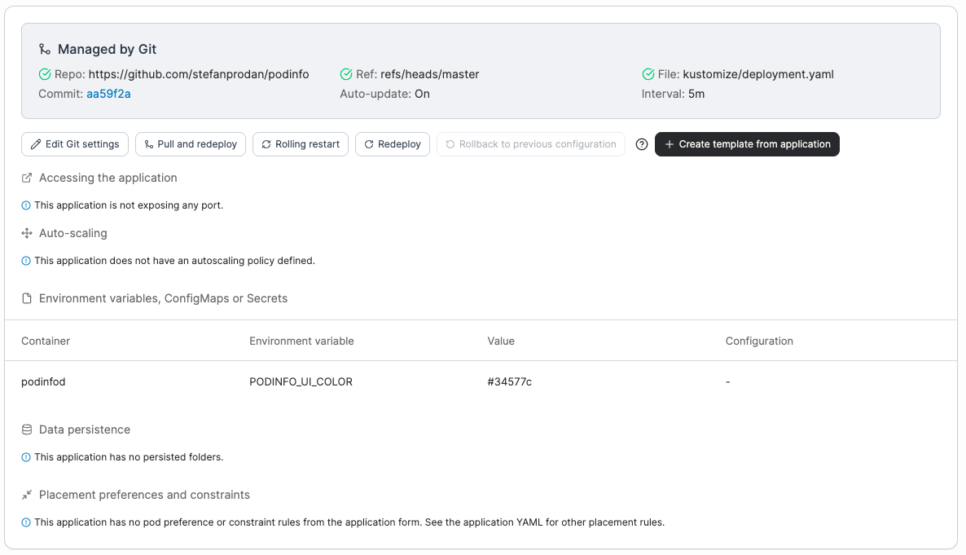Trigger a Rolling restart
This screenshot has width=966, height=555.
[x=301, y=144]
